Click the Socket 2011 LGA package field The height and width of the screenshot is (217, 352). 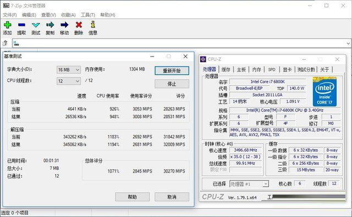[x=268, y=95]
